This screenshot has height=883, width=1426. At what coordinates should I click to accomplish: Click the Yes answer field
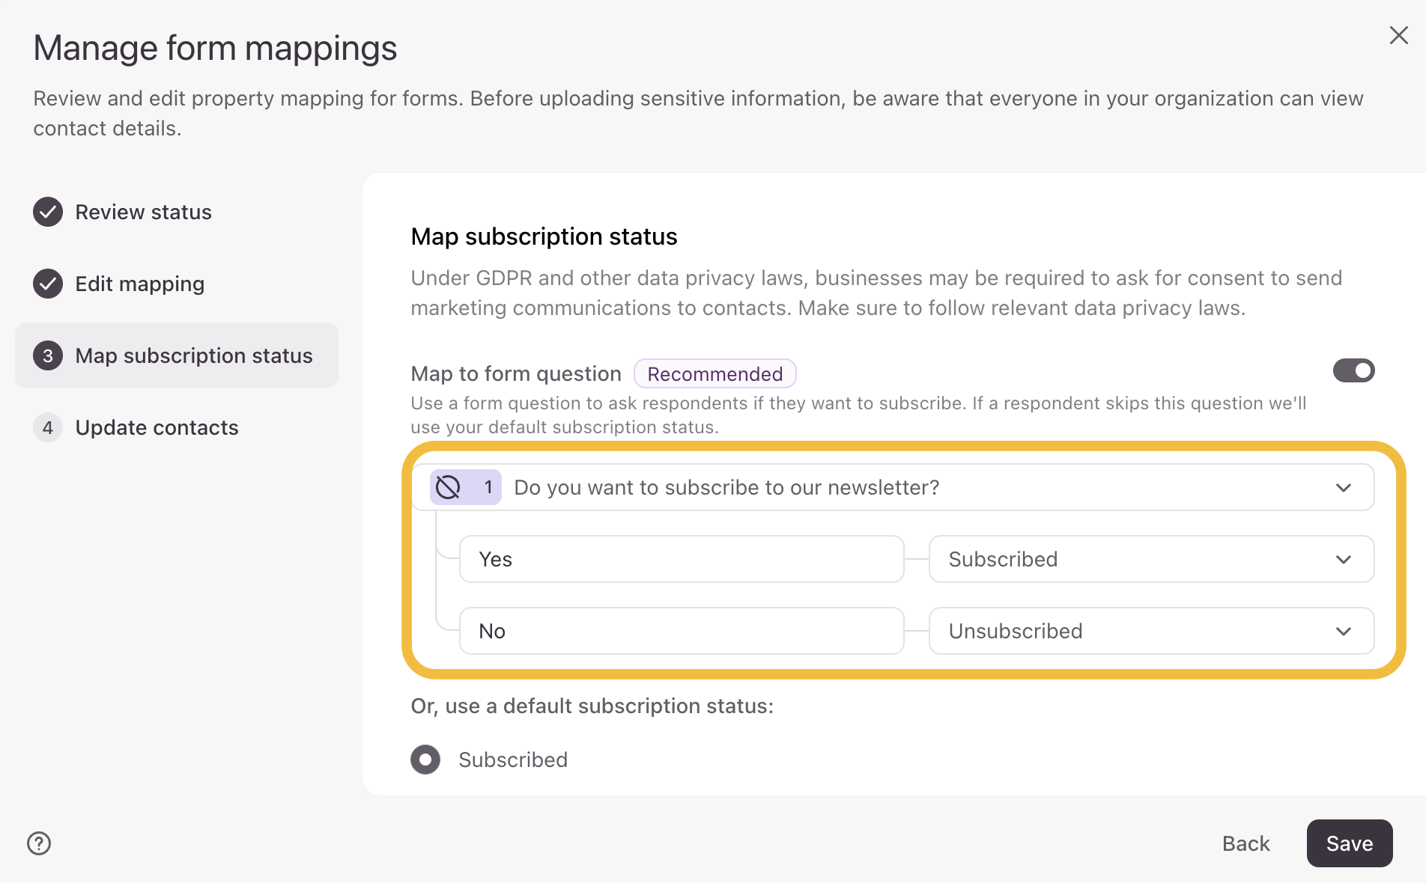681,559
